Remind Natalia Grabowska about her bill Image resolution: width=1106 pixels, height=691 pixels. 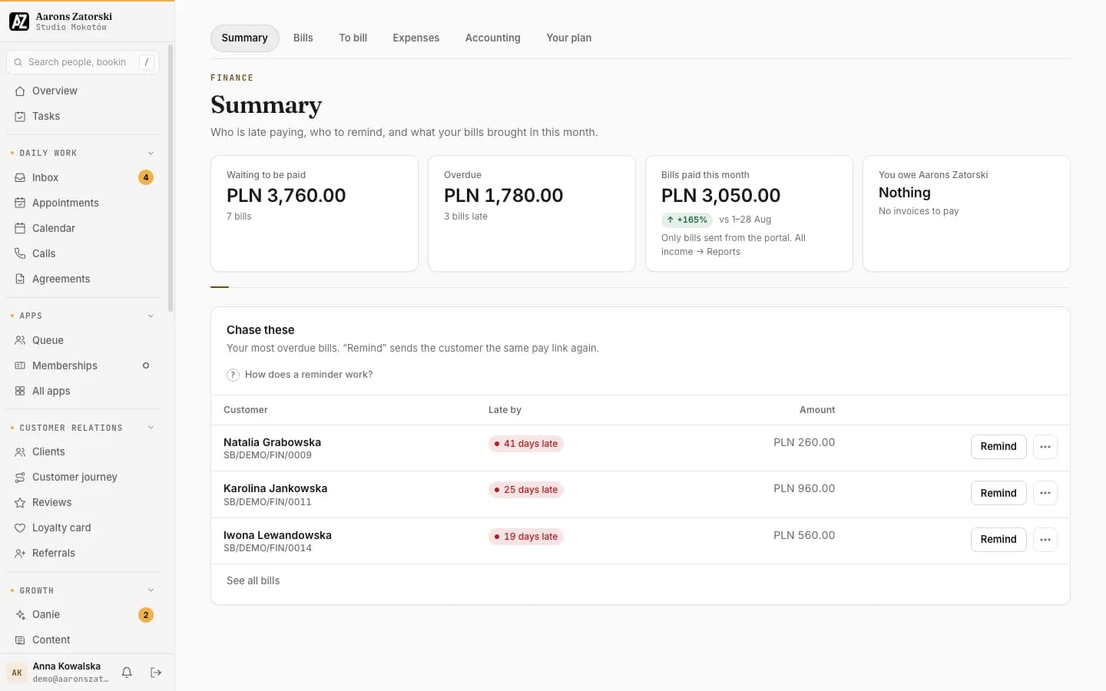point(998,447)
